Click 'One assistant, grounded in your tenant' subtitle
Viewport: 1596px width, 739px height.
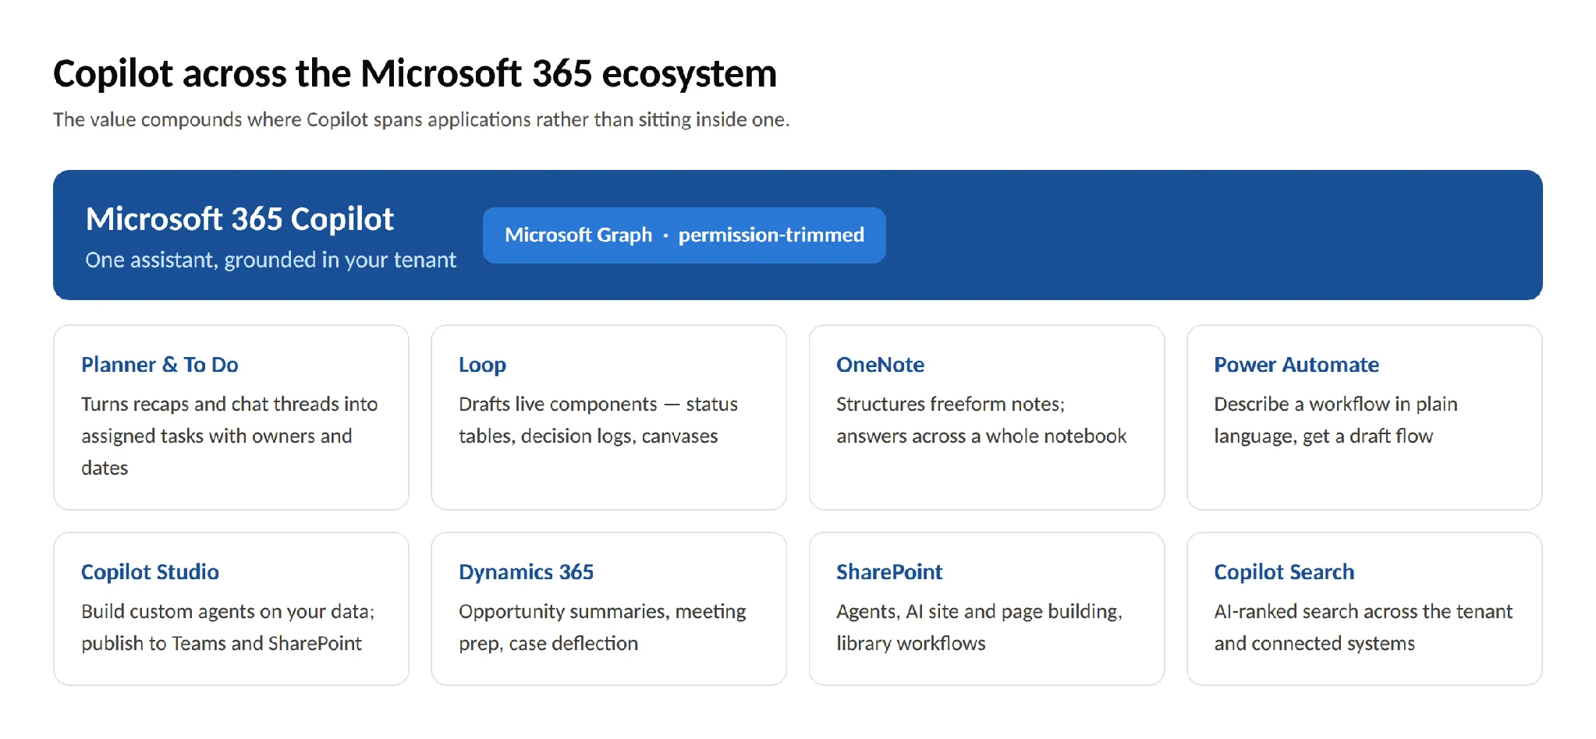(271, 260)
